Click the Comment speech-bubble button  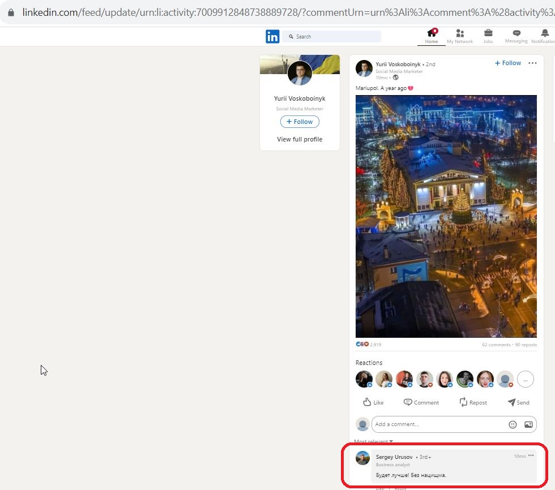click(x=421, y=402)
